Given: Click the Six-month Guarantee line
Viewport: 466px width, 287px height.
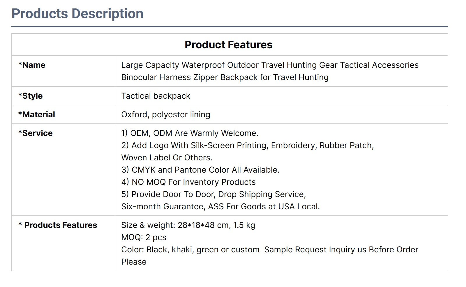Looking at the screenshot, I should (220, 206).
